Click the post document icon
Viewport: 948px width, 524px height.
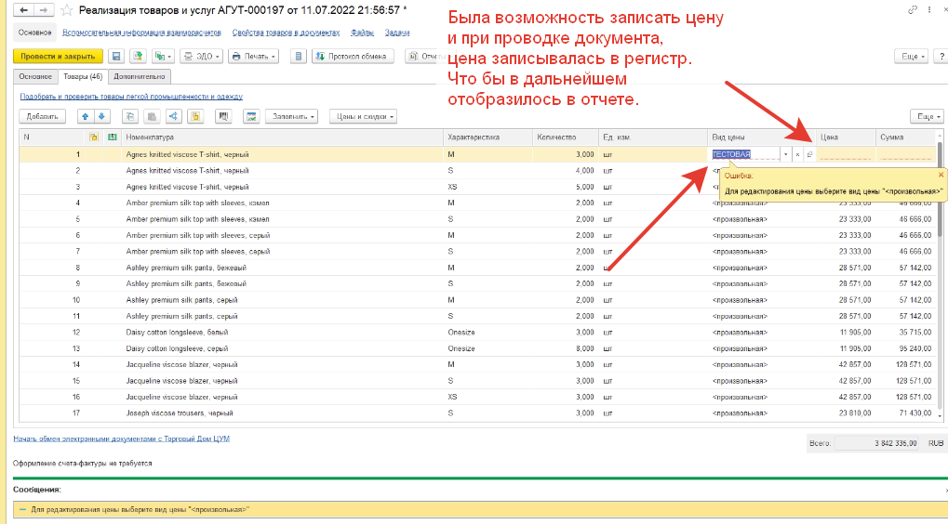pyautogui.click(x=138, y=56)
